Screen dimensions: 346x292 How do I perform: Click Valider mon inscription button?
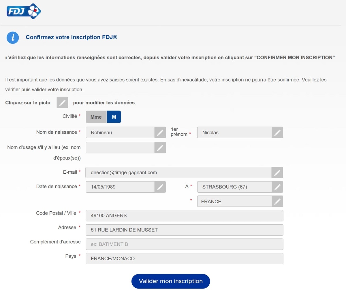(171, 281)
